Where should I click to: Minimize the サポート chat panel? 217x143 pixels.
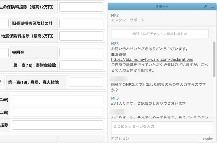[212, 7]
